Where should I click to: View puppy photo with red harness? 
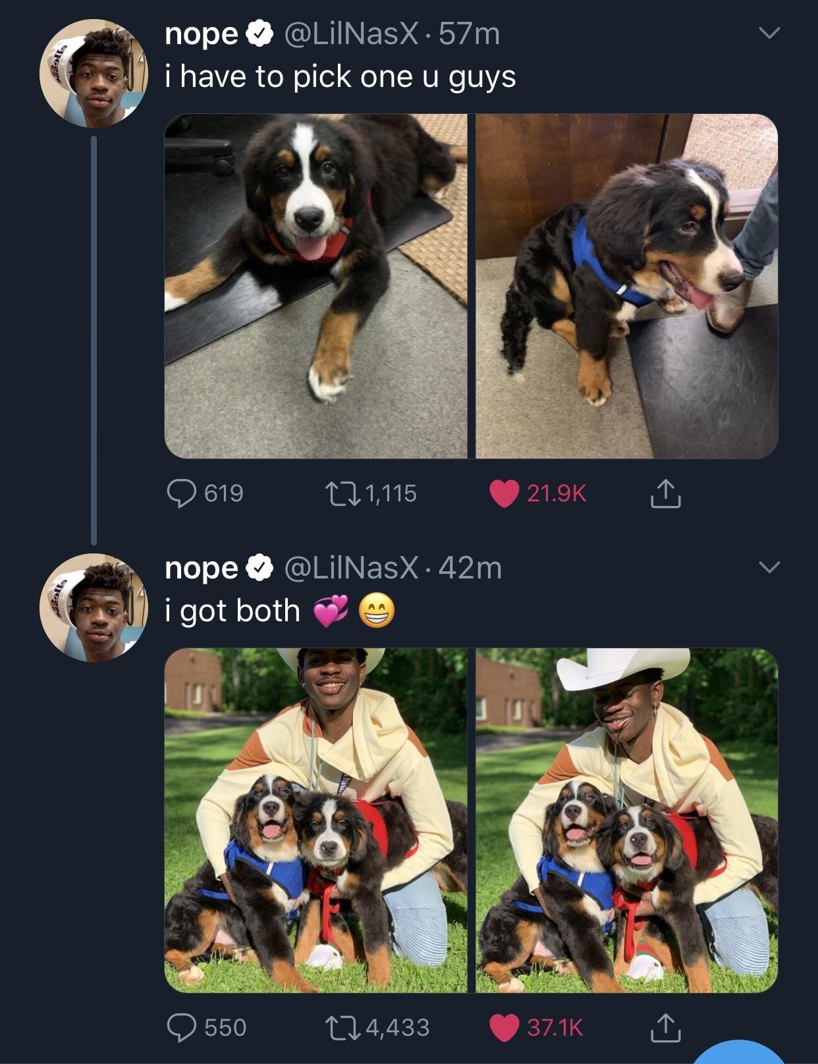315,286
